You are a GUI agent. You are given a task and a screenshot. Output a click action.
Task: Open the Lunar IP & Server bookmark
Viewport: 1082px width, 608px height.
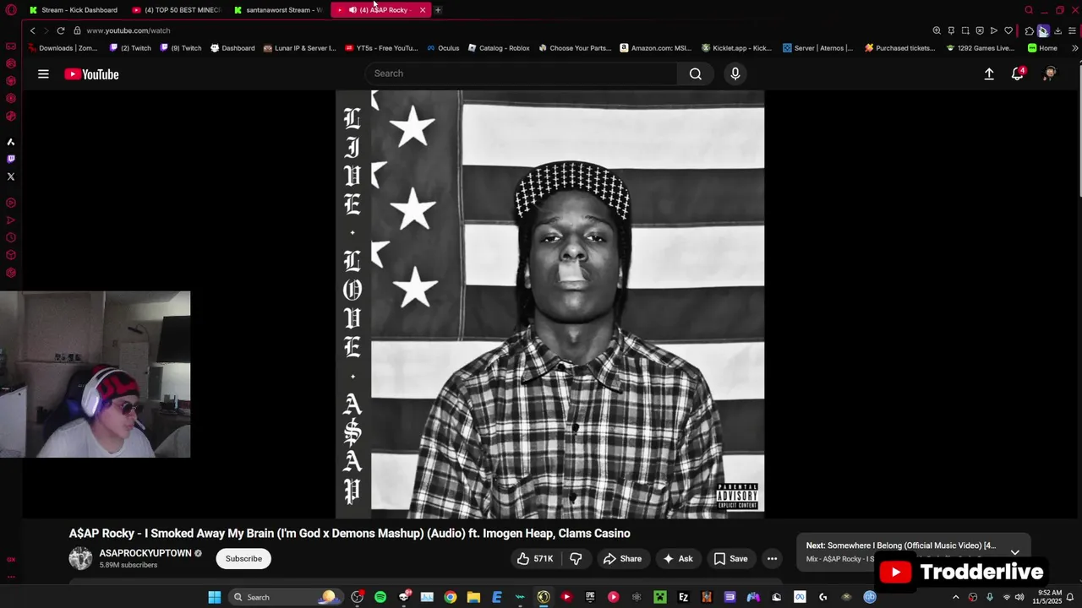click(299, 48)
